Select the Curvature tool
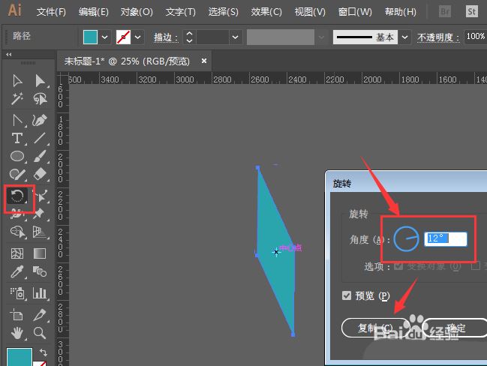The image size is (487, 366). [40, 120]
